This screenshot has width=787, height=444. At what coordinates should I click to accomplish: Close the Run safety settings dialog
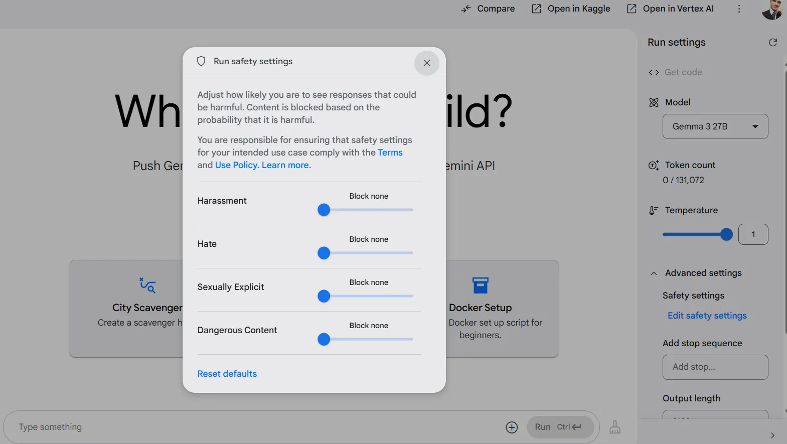[x=426, y=63]
